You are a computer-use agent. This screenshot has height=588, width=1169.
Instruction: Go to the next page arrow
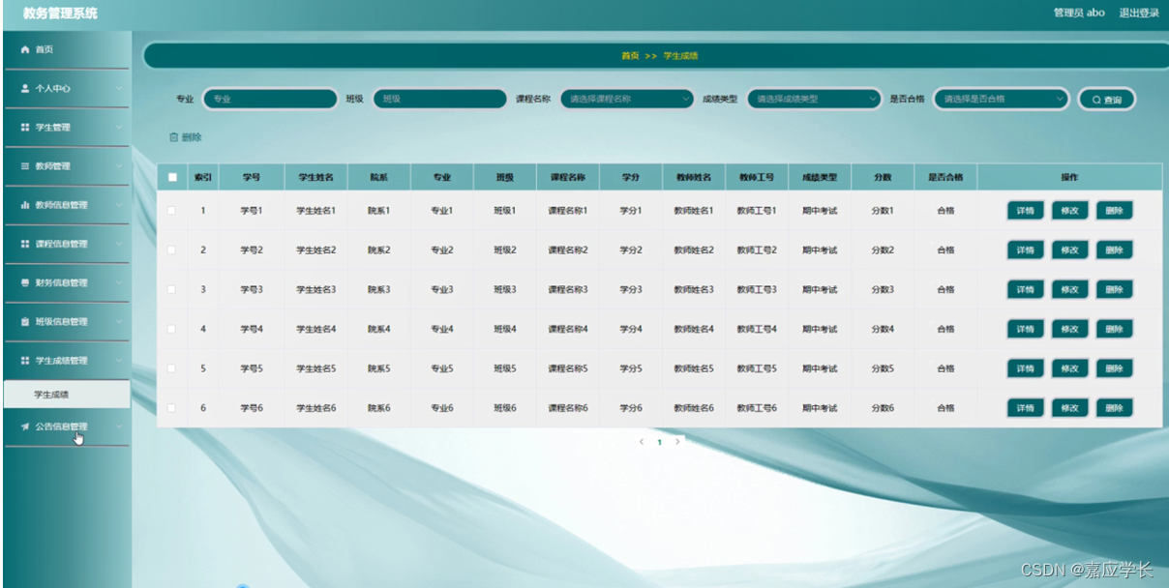[x=677, y=442]
